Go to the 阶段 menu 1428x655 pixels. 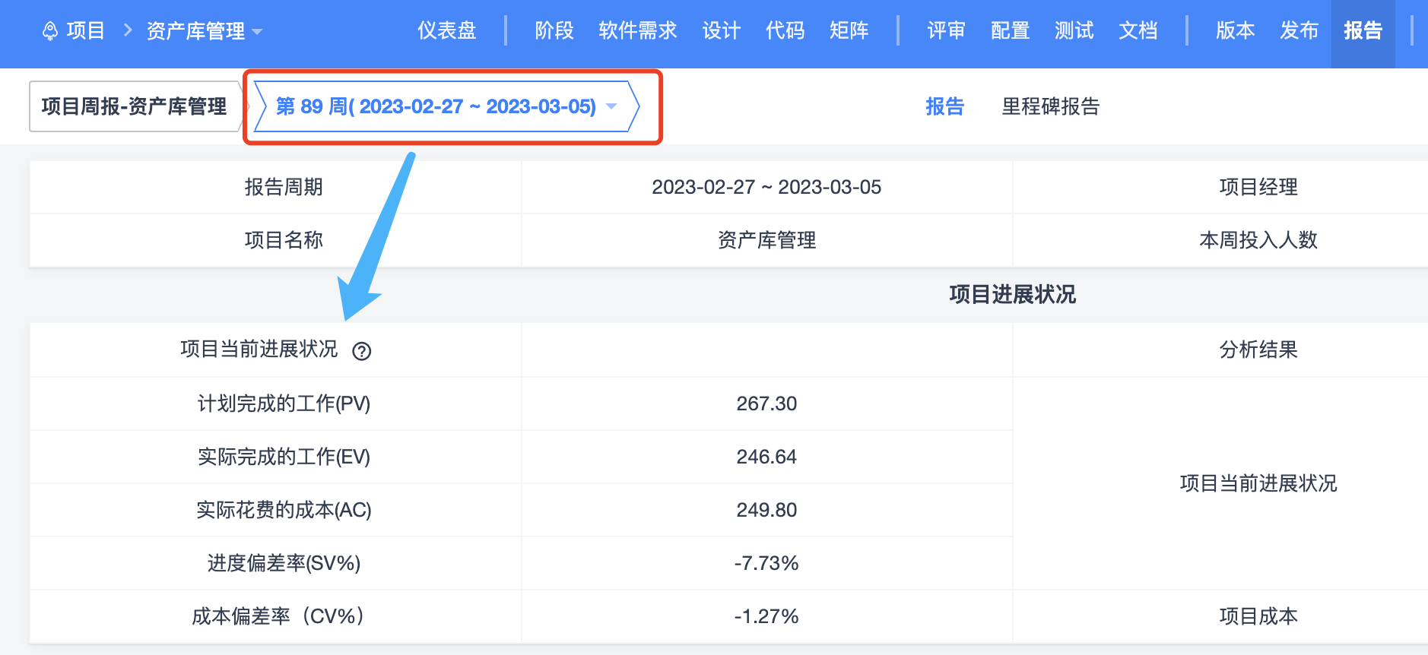pyautogui.click(x=554, y=30)
